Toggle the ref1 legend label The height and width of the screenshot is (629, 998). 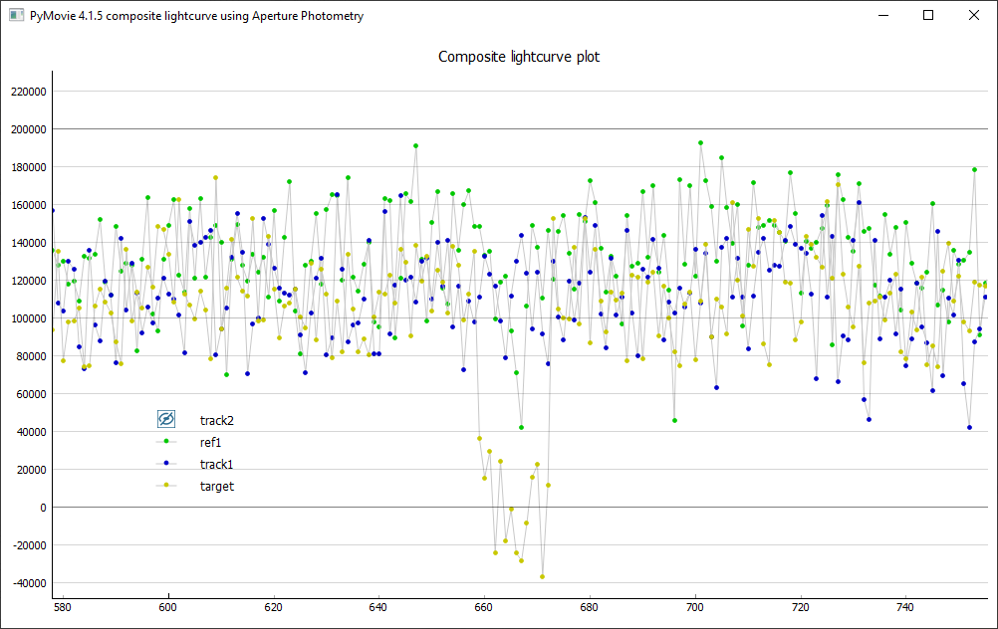click(210, 442)
